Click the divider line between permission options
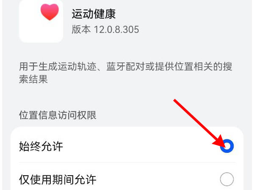Image resolution: width=254 pixels, height=190 pixels. 127,163
